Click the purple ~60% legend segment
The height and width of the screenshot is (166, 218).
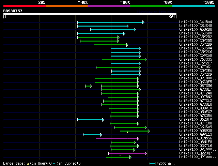point(109,6)
